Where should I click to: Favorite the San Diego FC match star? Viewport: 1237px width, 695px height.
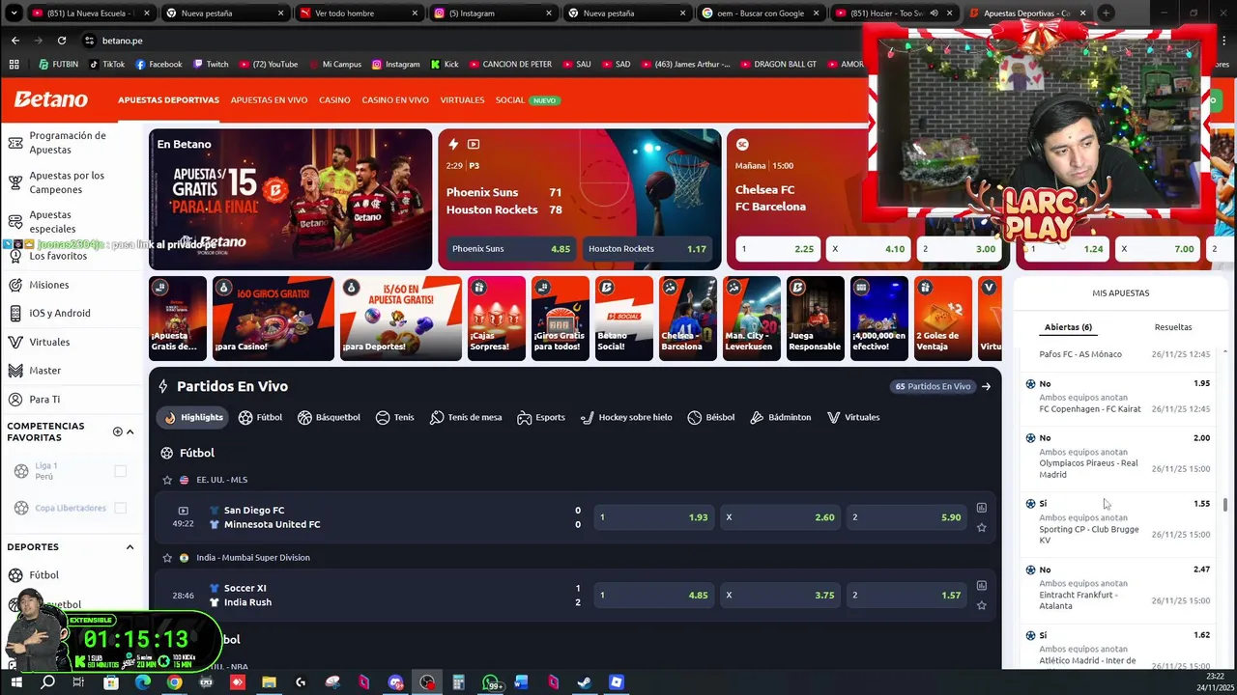pos(981,527)
